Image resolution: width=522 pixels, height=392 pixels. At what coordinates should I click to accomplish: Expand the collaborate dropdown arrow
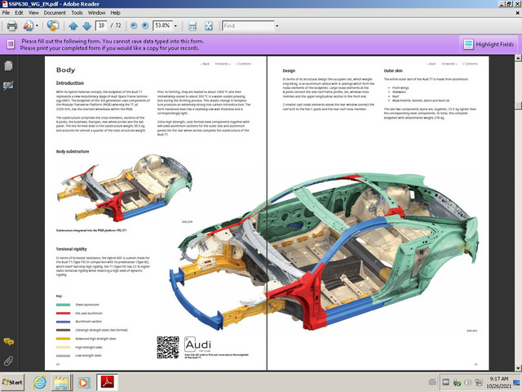[x=37, y=25]
